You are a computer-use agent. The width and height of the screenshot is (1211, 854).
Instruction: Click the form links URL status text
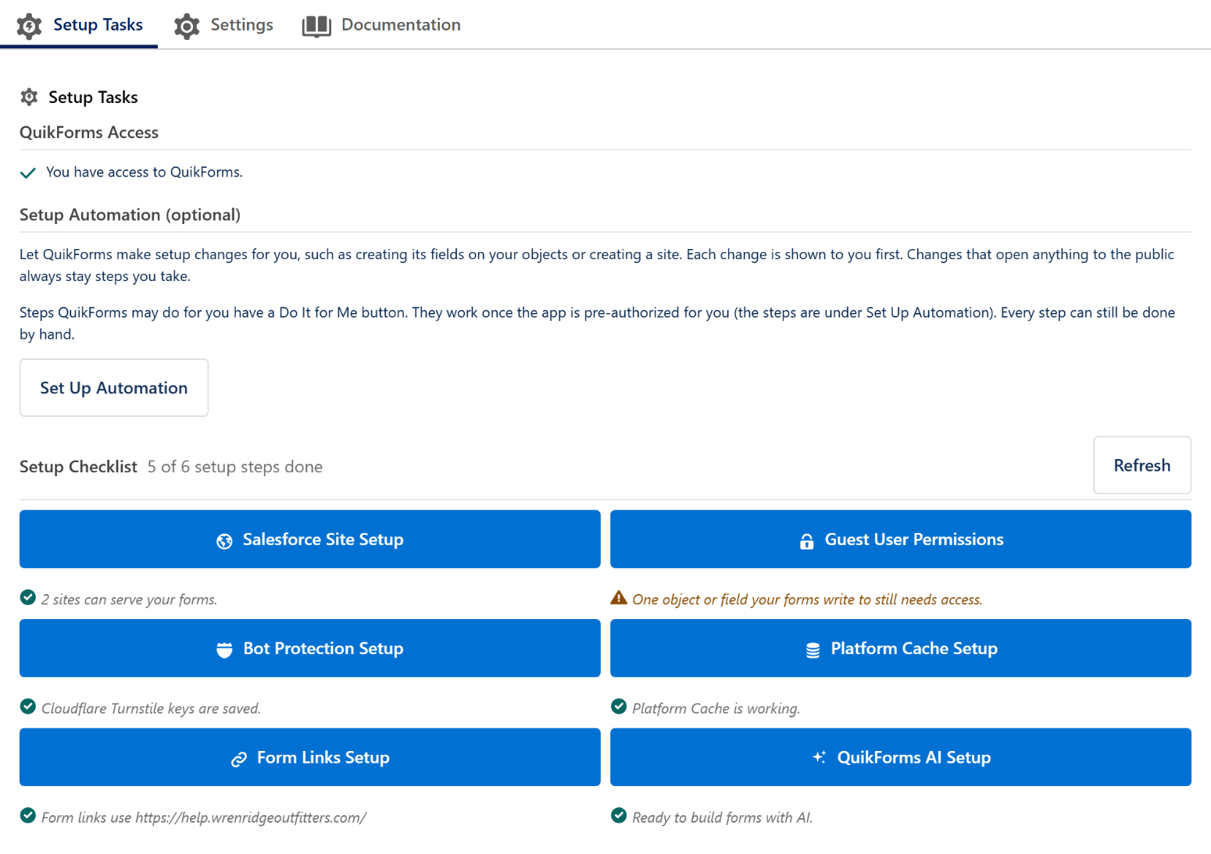pyautogui.click(x=204, y=818)
